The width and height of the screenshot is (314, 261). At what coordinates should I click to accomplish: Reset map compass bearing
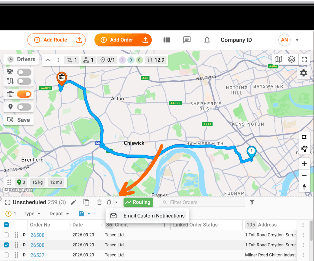click(x=304, y=187)
